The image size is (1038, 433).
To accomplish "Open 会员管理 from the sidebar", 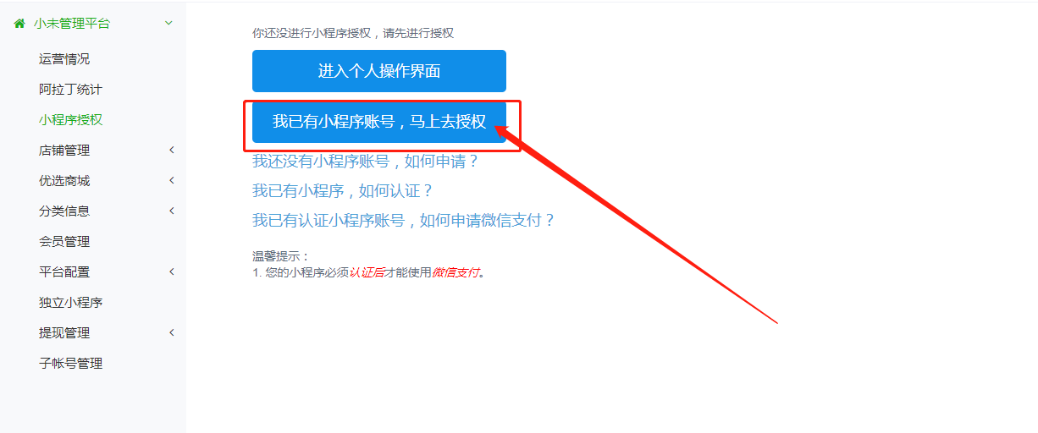I will pyautogui.click(x=64, y=242).
